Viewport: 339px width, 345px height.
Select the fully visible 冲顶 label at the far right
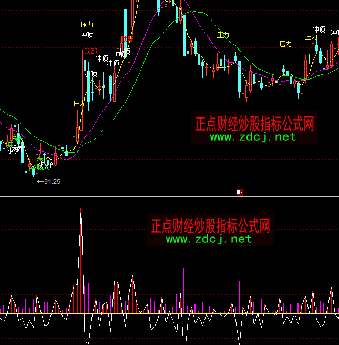pos(319,29)
